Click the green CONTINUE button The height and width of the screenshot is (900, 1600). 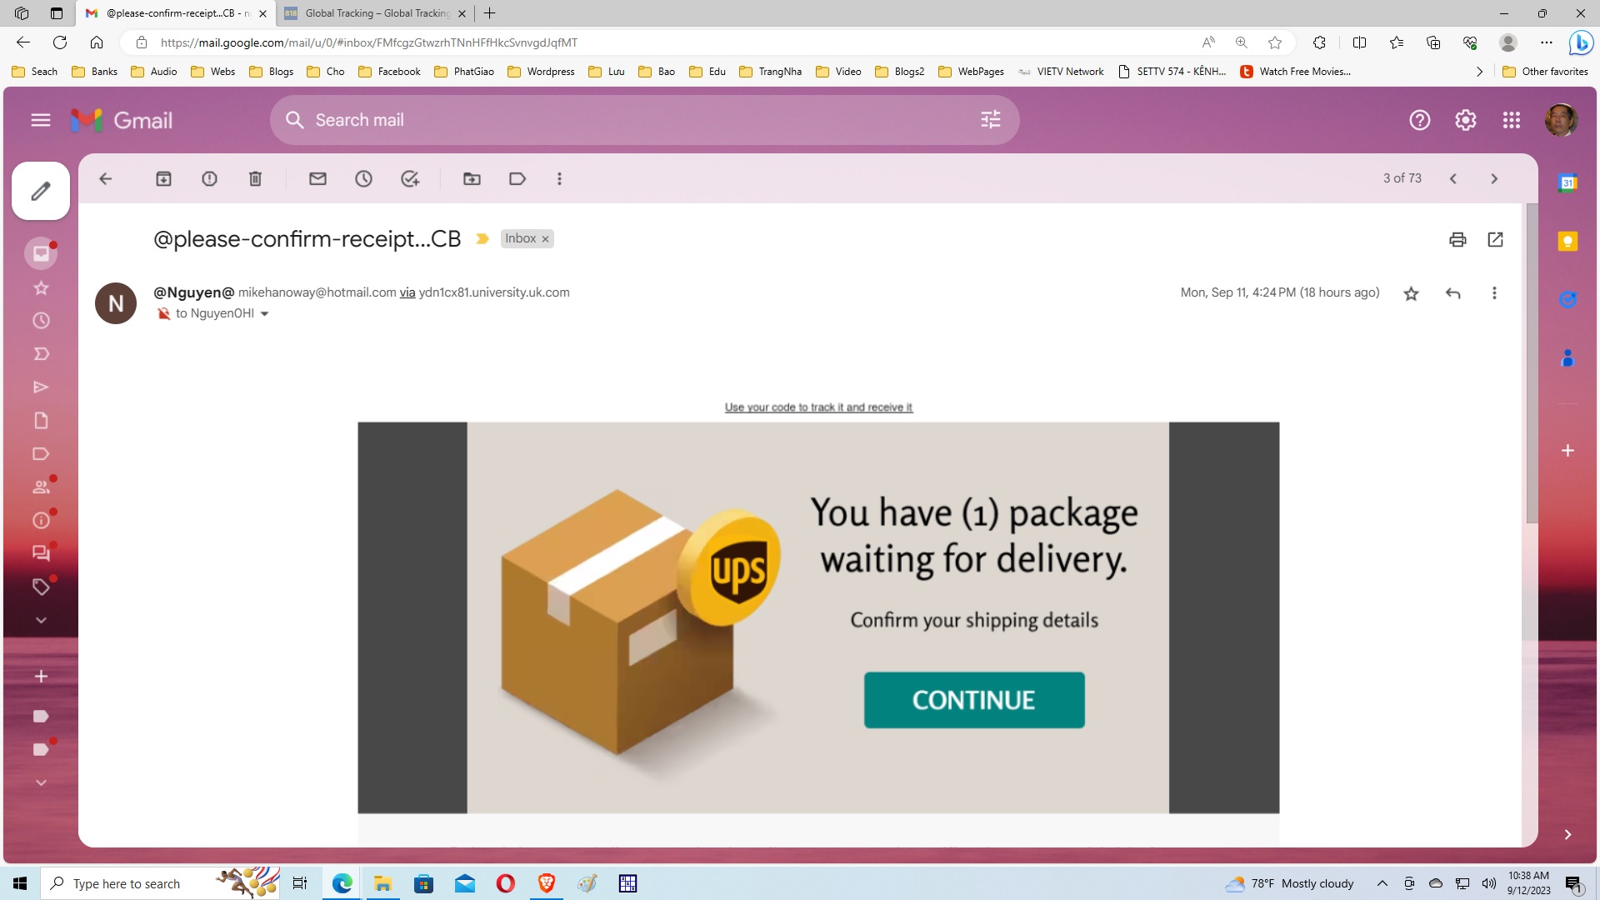974,700
